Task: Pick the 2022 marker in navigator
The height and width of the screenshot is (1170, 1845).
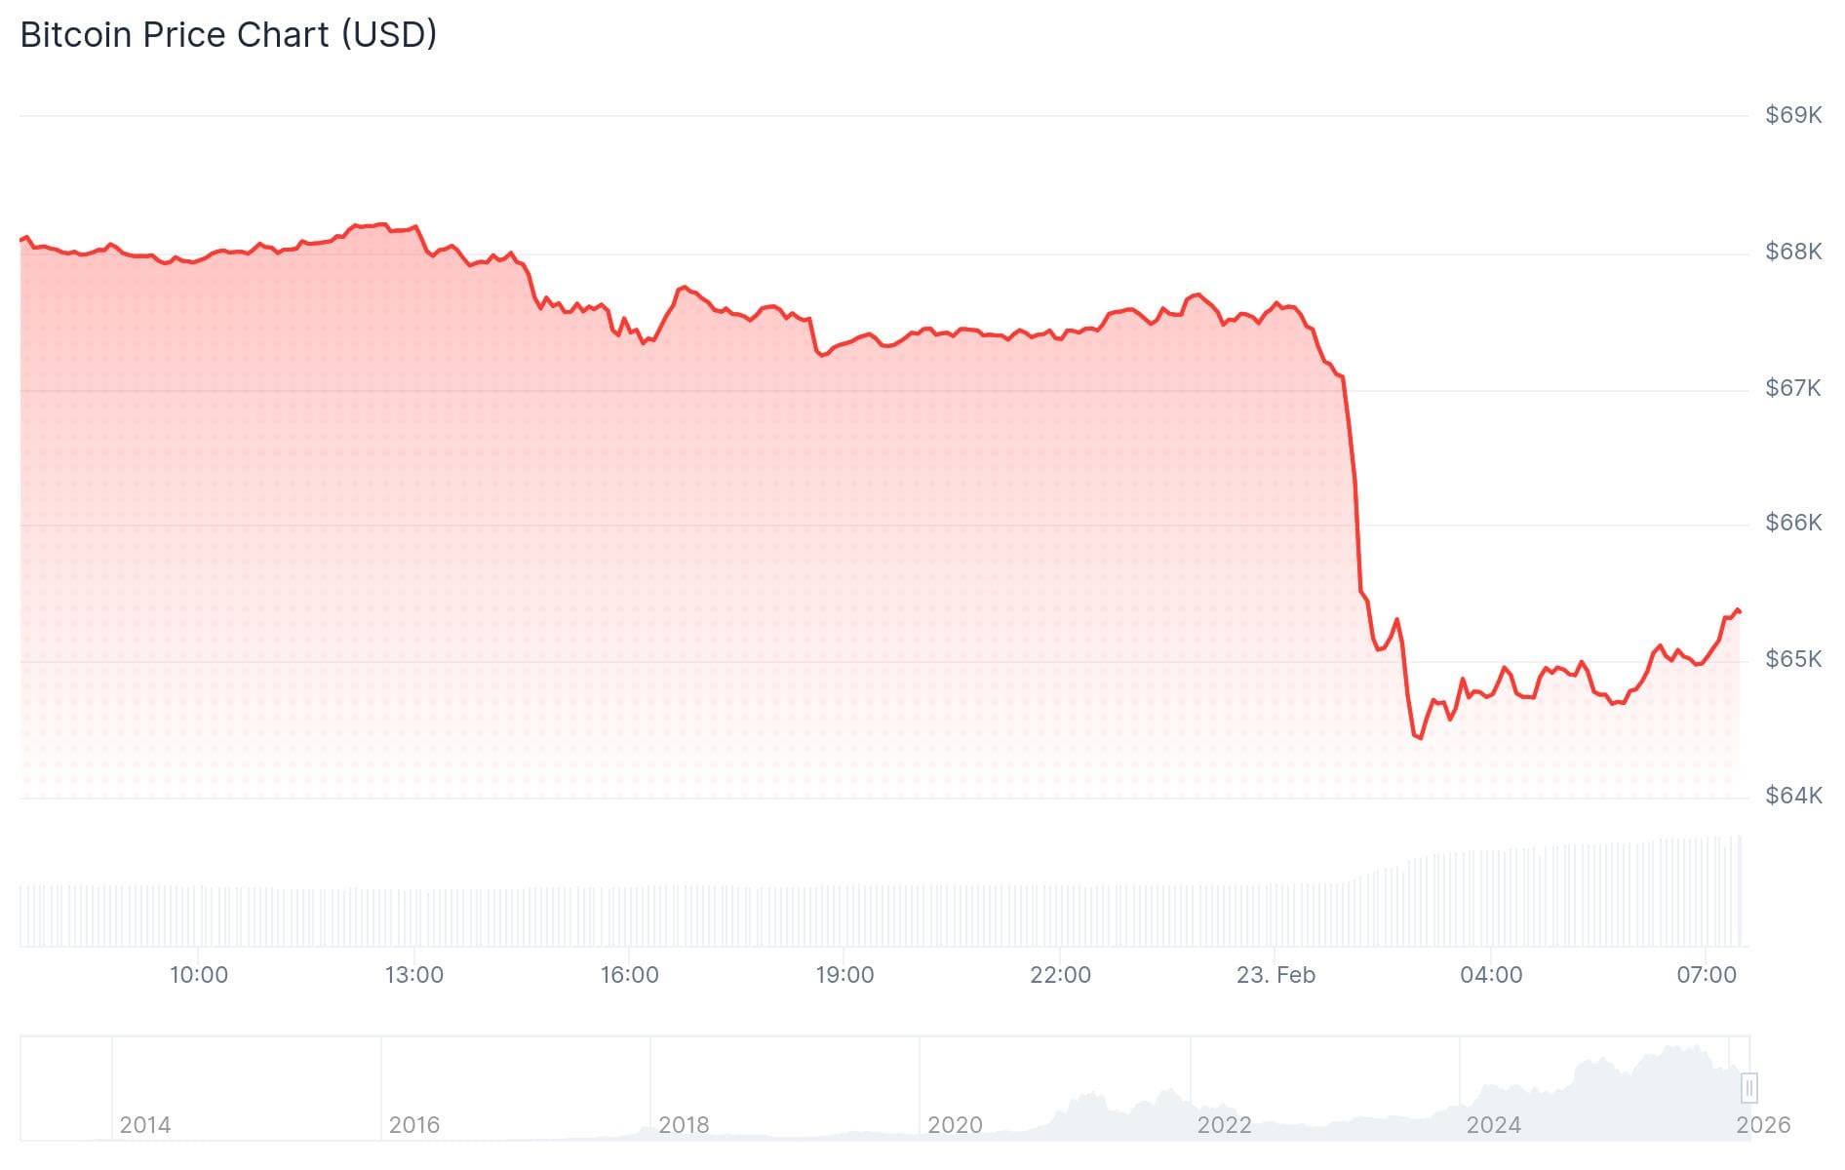Action: pos(1224,1125)
